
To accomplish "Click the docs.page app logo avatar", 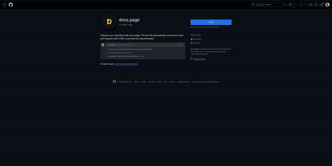I will 109,22.
